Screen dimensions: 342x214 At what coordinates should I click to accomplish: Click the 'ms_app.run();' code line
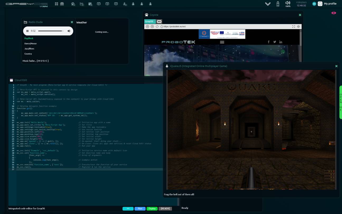tap(24, 146)
